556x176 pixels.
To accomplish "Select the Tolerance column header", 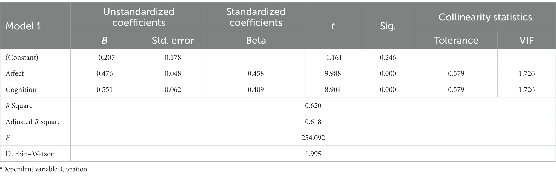I will (456, 40).
